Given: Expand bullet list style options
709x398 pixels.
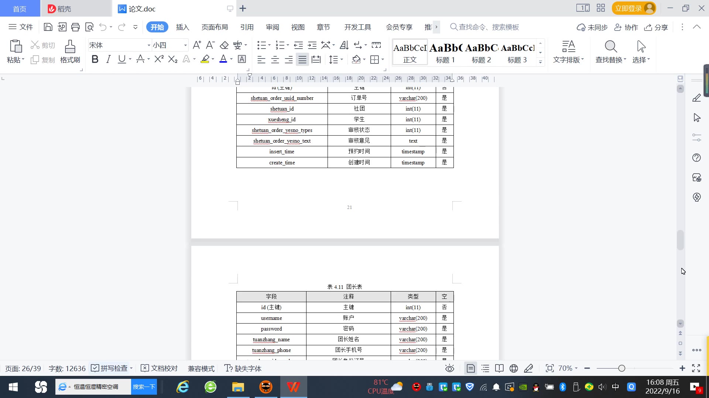Looking at the screenshot, I should pos(269,45).
